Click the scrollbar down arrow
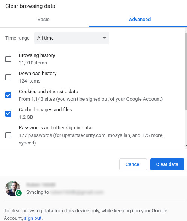187x221 pixels. pos(186,146)
